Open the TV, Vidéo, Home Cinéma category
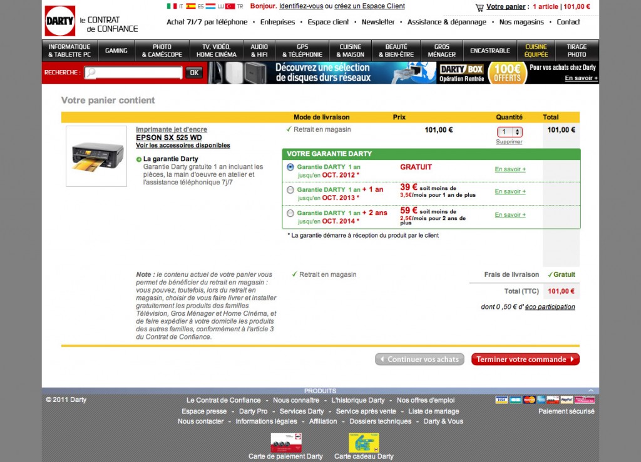 click(216, 51)
